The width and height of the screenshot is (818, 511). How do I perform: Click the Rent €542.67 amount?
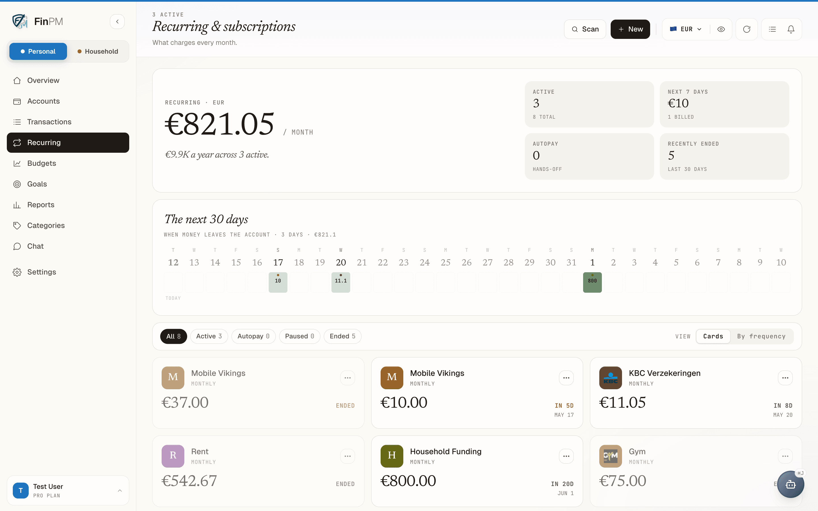189,481
